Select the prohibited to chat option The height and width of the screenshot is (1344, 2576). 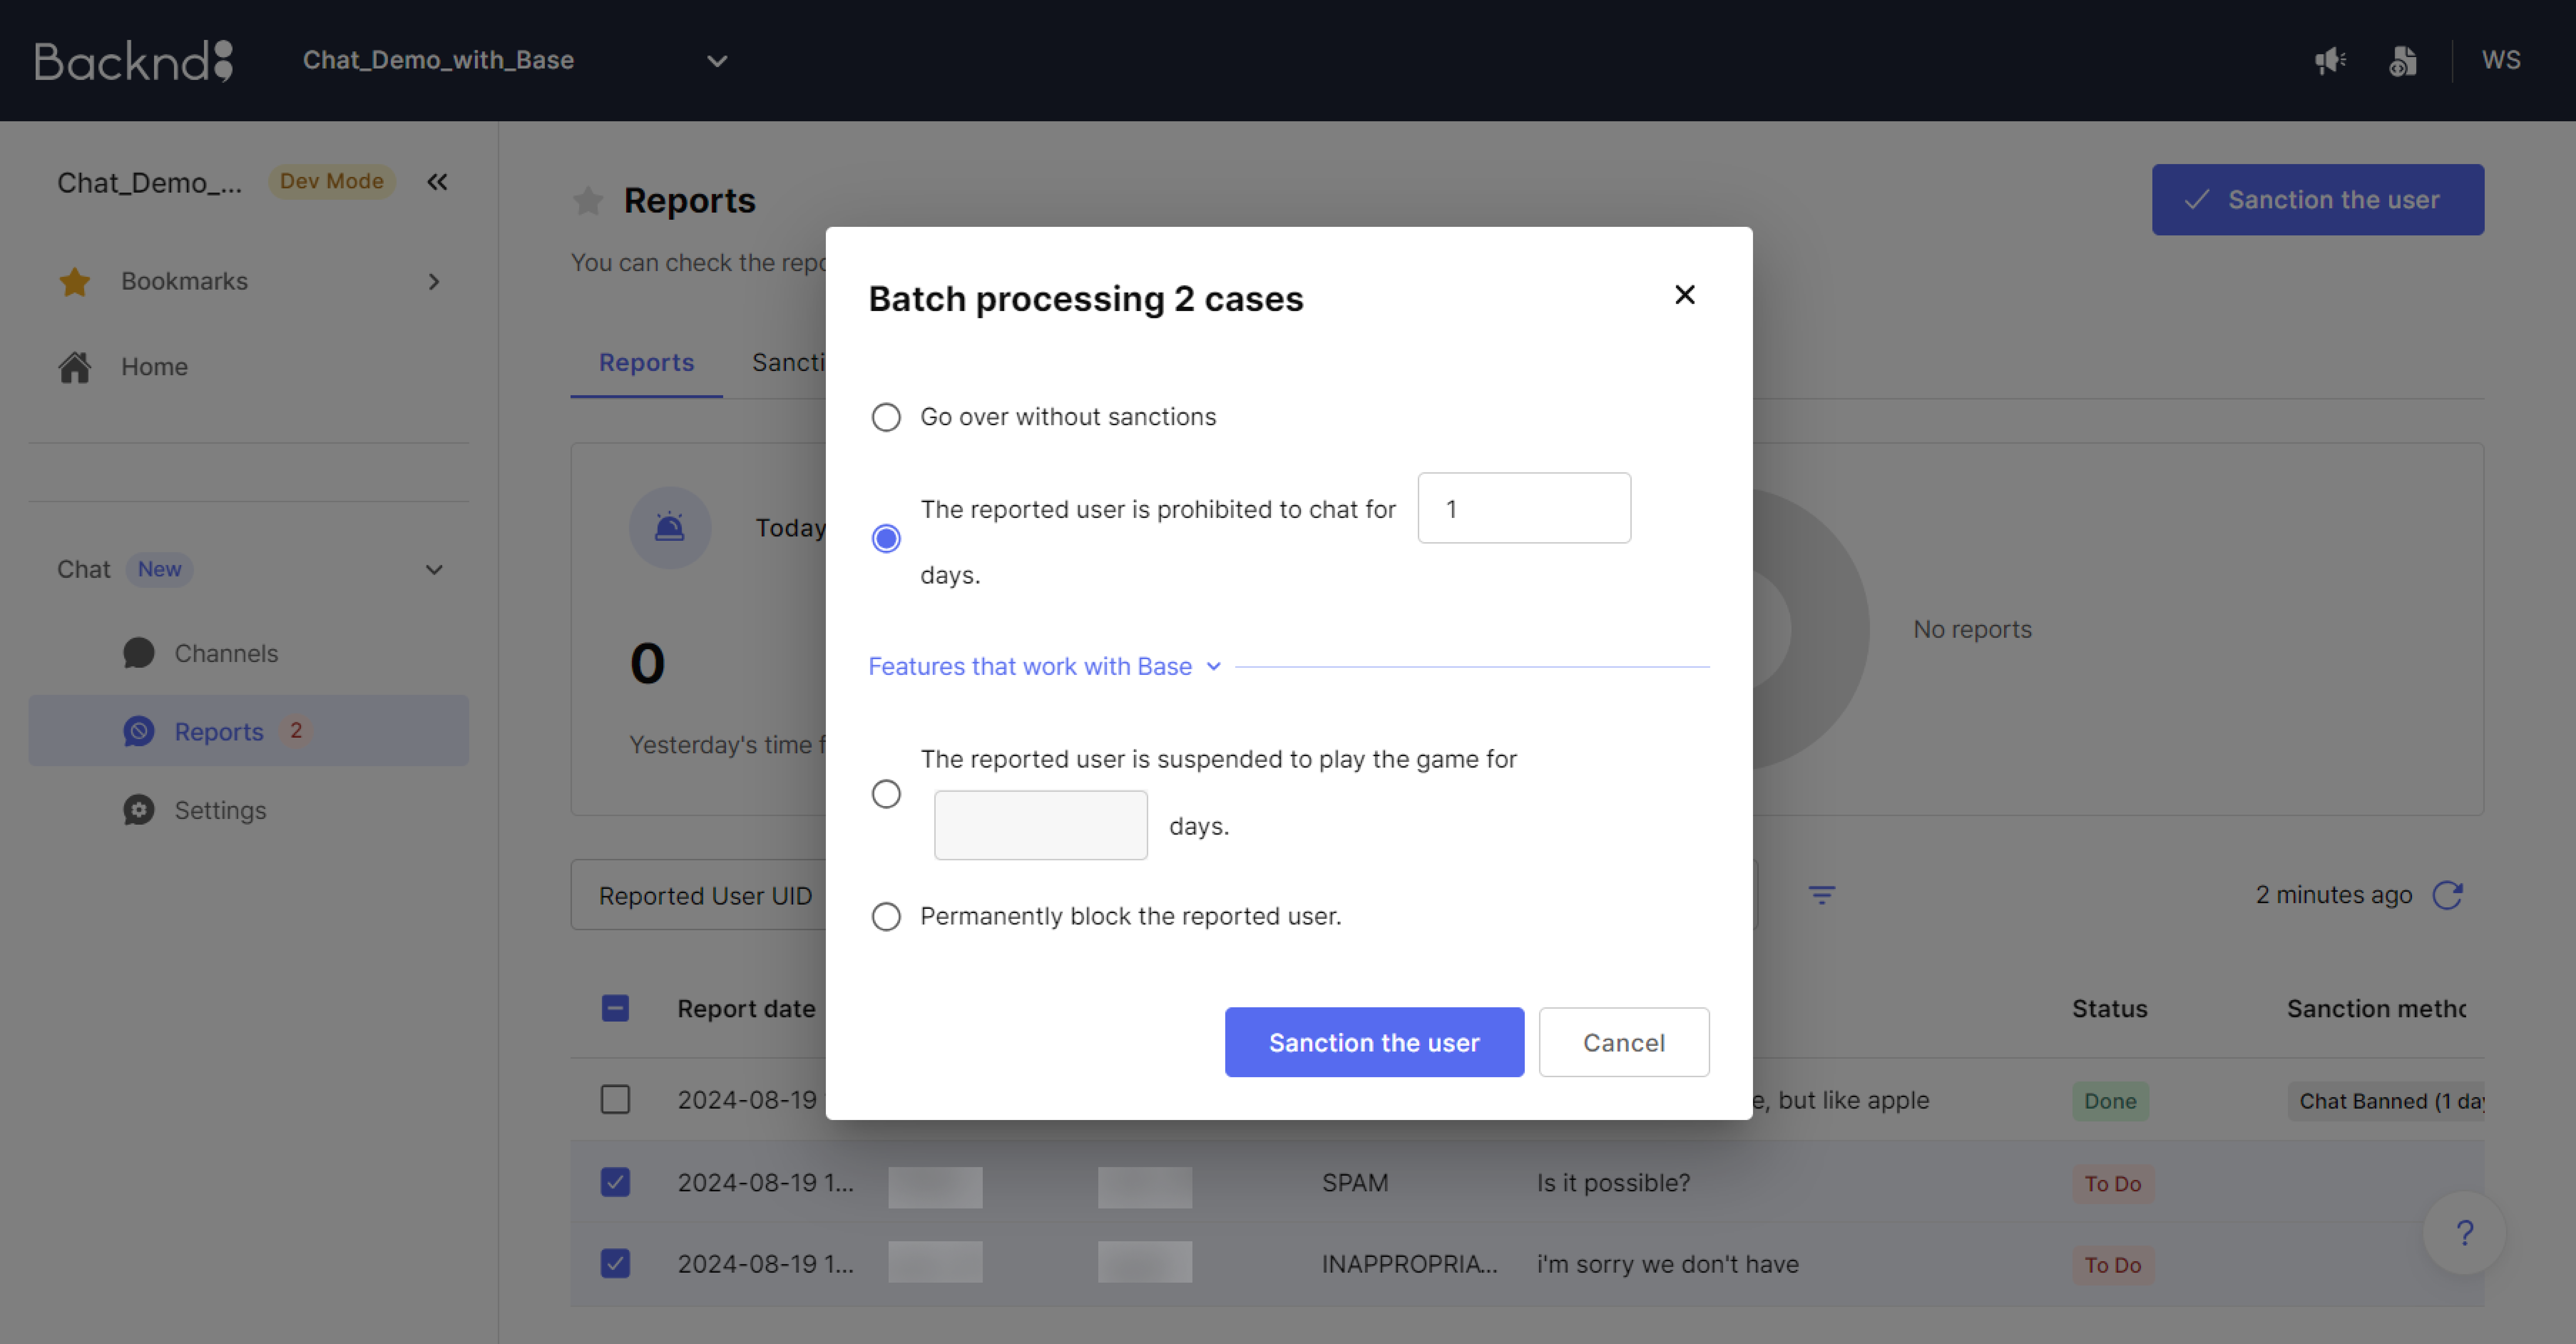[886, 539]
